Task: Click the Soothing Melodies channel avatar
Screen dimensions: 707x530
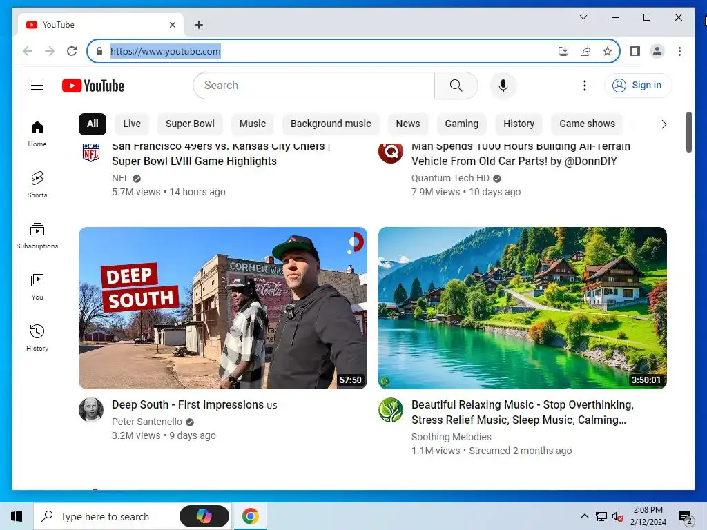Action: pos(391,410)
